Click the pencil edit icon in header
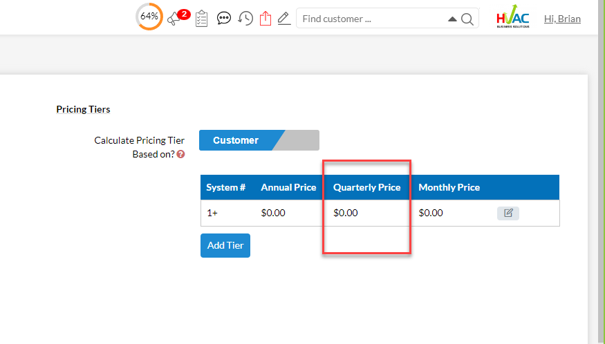This screenshot has width=605, height=344. click(284, 19)
